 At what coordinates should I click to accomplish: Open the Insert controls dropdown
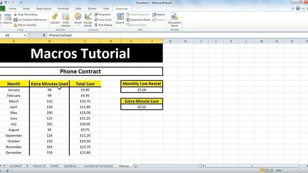click(78, 20)
